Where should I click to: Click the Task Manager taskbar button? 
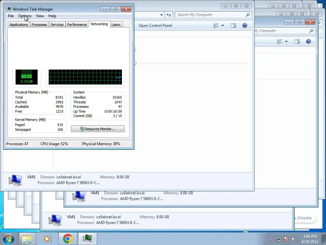click(x=88, y=239)
